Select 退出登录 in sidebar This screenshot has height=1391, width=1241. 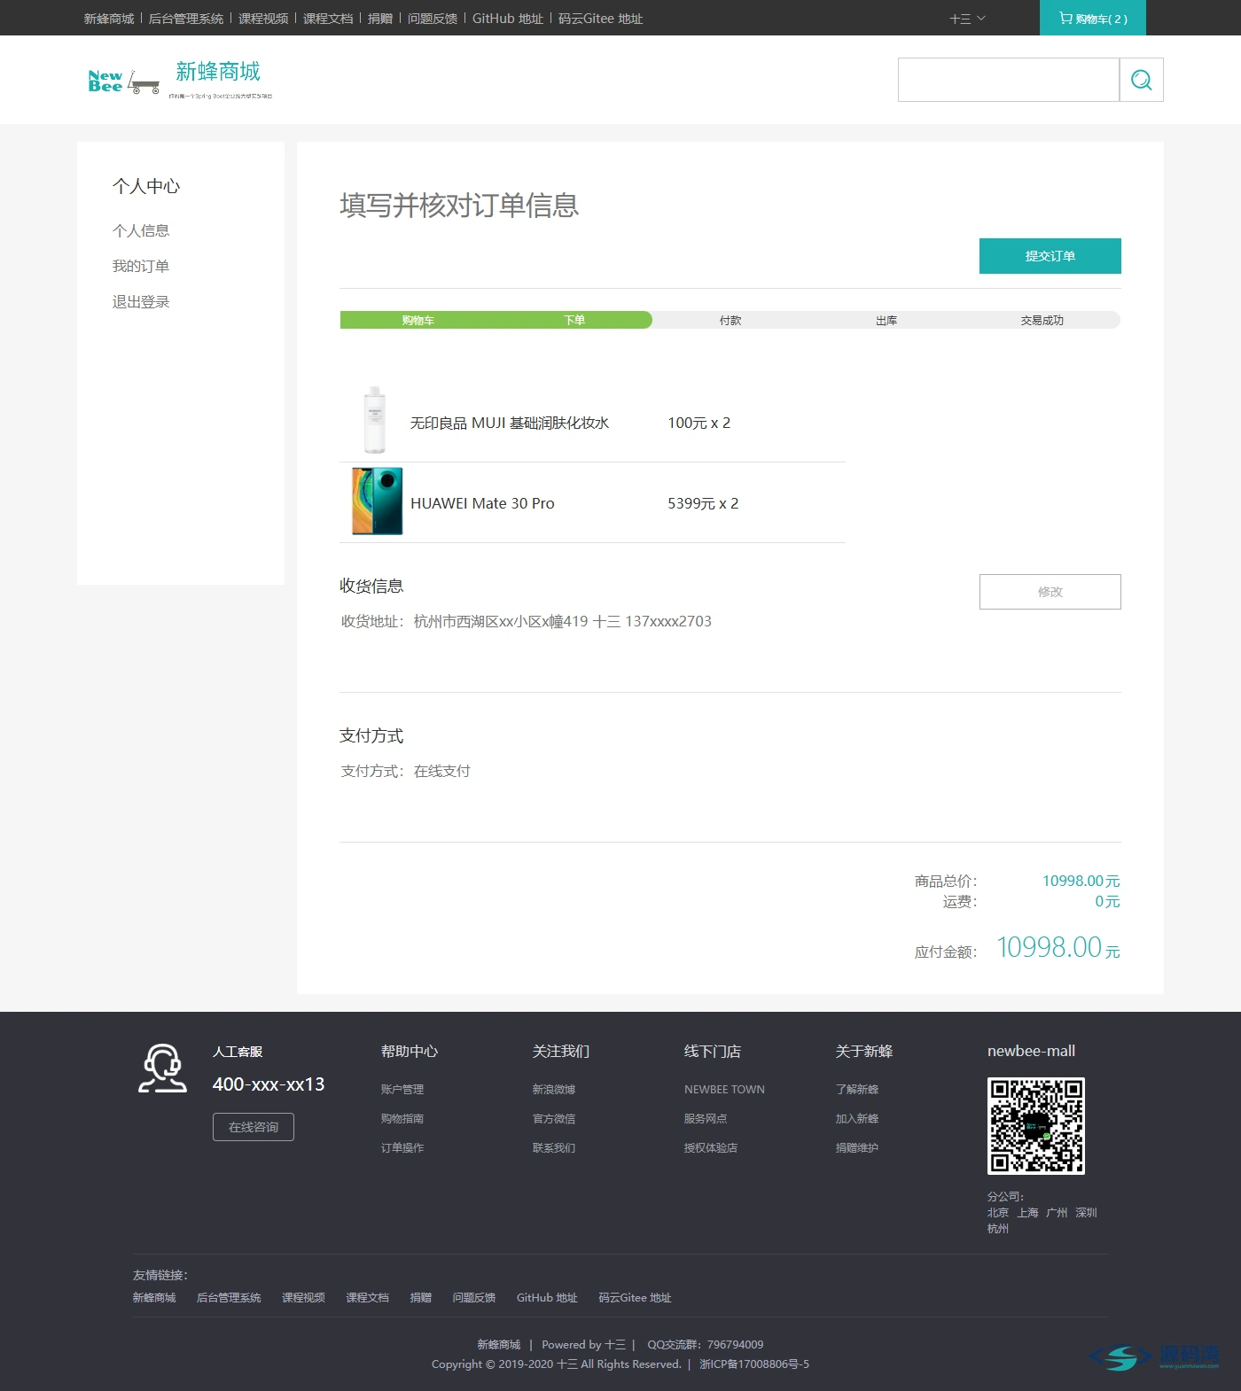coord(141,302)
